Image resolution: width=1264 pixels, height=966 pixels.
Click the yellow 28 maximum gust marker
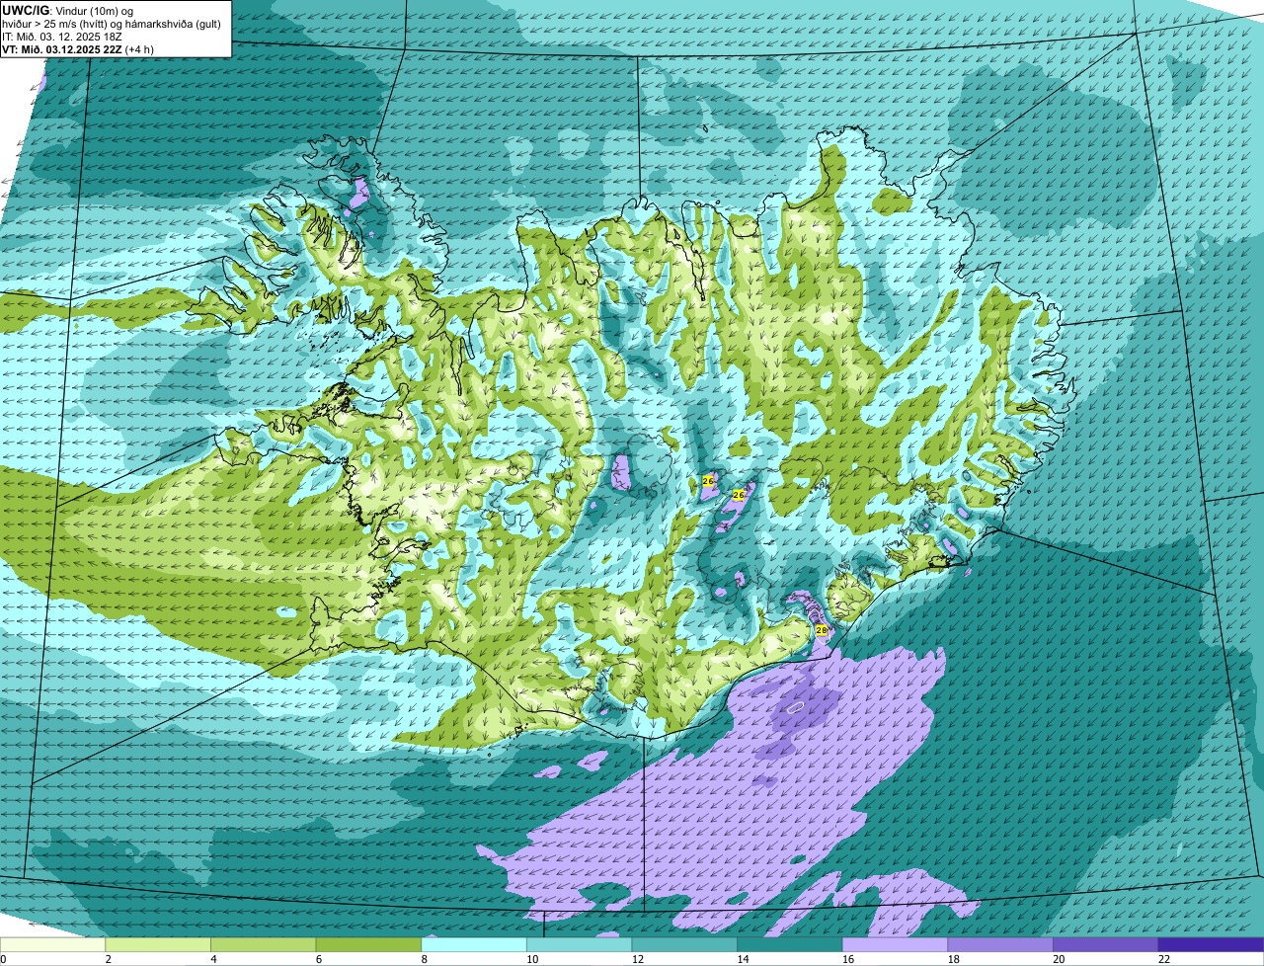(x=821, y=629)
